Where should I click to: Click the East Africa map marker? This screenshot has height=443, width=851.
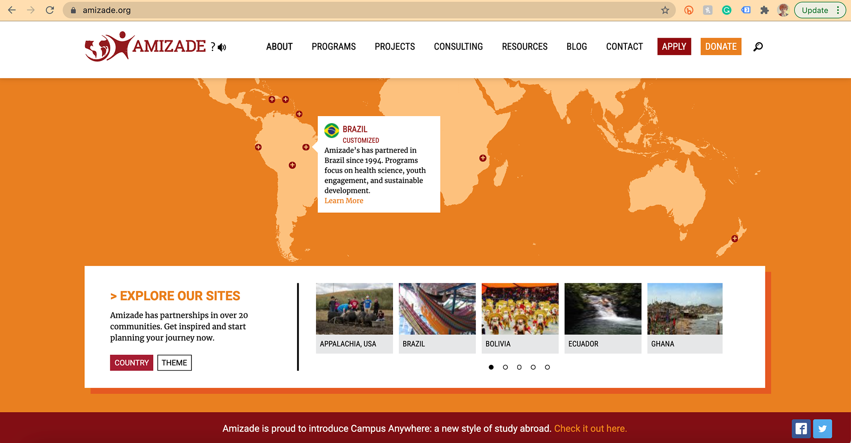pyautogui.click(x=483, y=158)
